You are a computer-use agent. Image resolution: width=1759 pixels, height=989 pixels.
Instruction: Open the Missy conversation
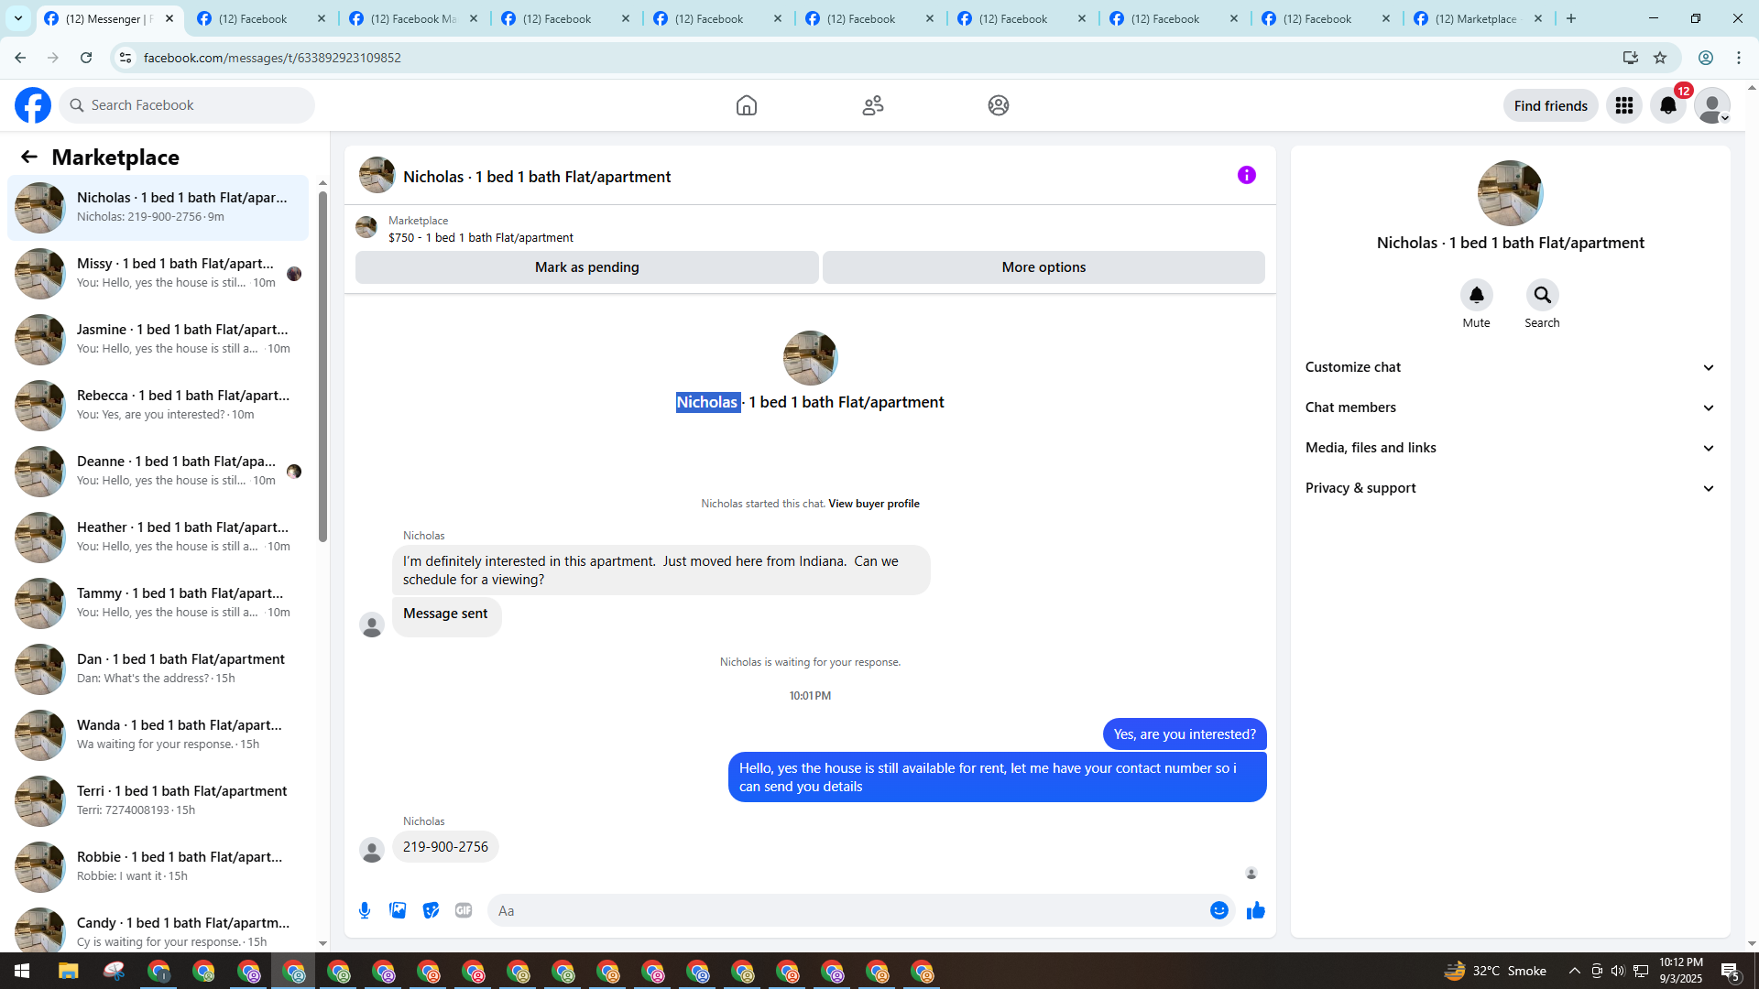click(158, 274)
